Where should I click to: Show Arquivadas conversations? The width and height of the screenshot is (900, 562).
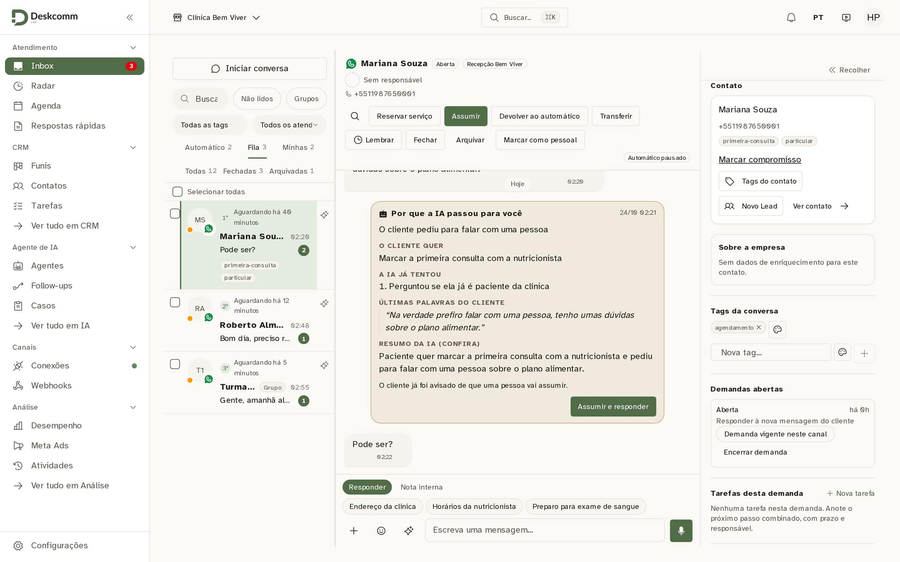292,171
